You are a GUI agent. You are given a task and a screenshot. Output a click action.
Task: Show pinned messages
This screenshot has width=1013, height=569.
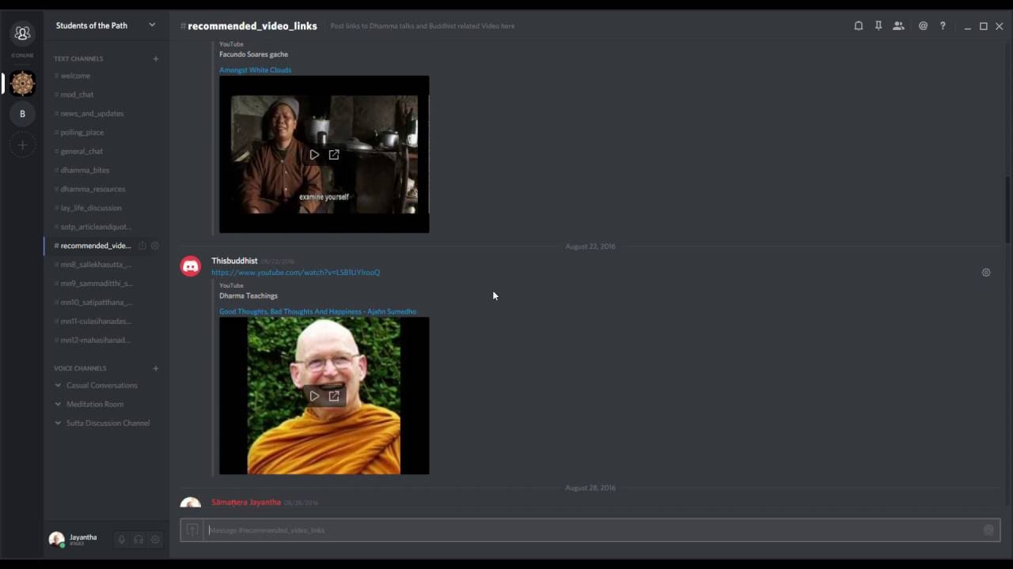pyautogui.click(x=878, y=26)
